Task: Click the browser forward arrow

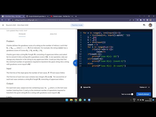Action: click(6, 20)
